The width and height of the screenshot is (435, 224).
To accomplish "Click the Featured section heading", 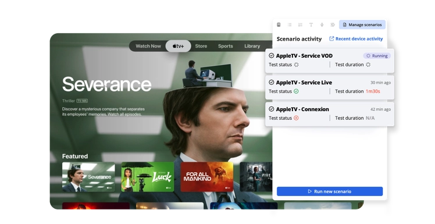I will pyautogui.click(x=75, y=157).
